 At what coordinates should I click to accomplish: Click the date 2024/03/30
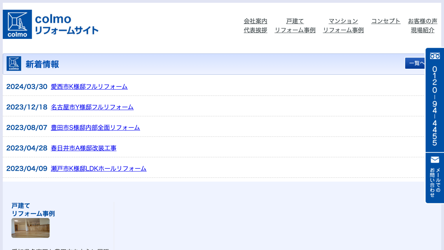27,86
